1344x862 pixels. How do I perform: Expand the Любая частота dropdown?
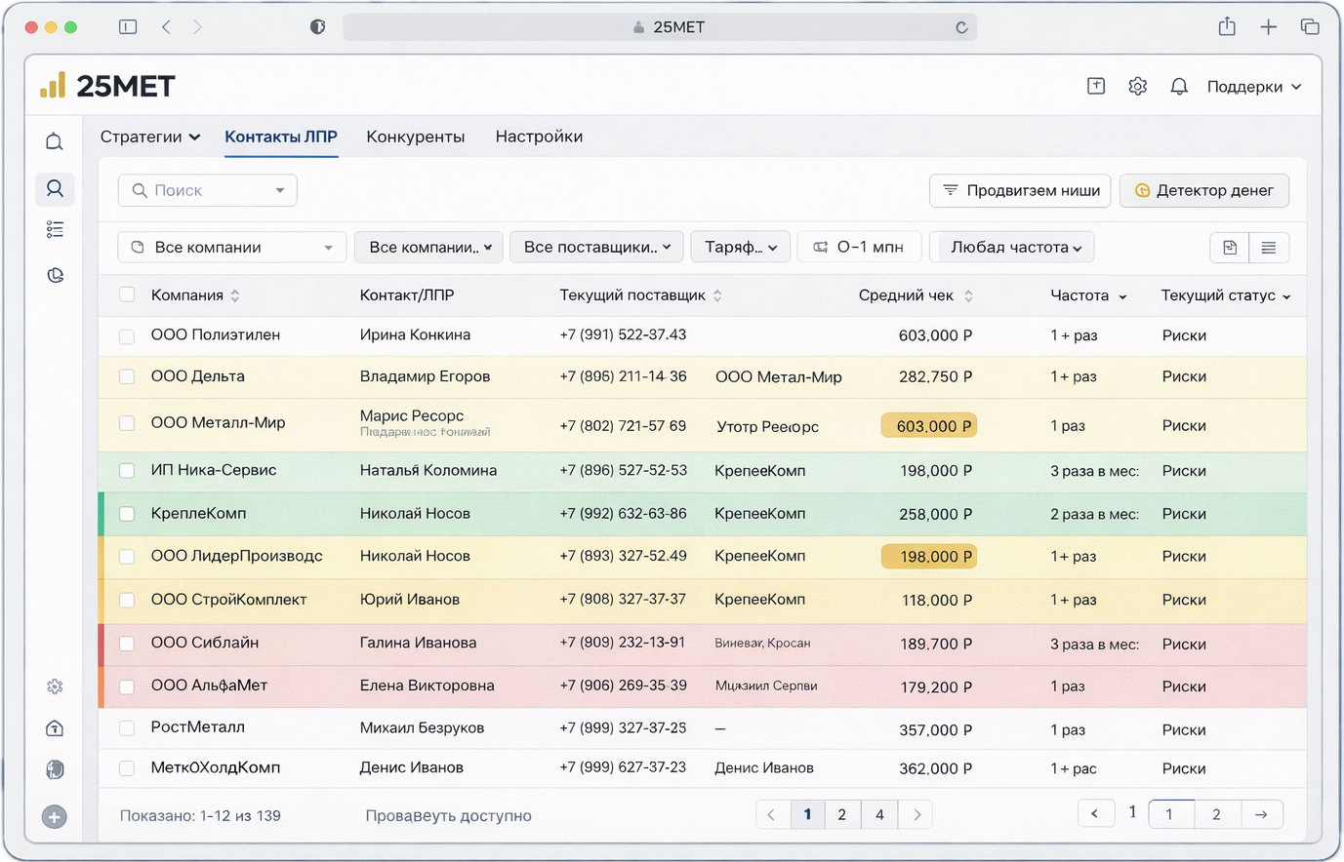coord(1012,248)
